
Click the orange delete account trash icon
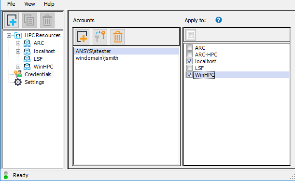tap(118, 37)
